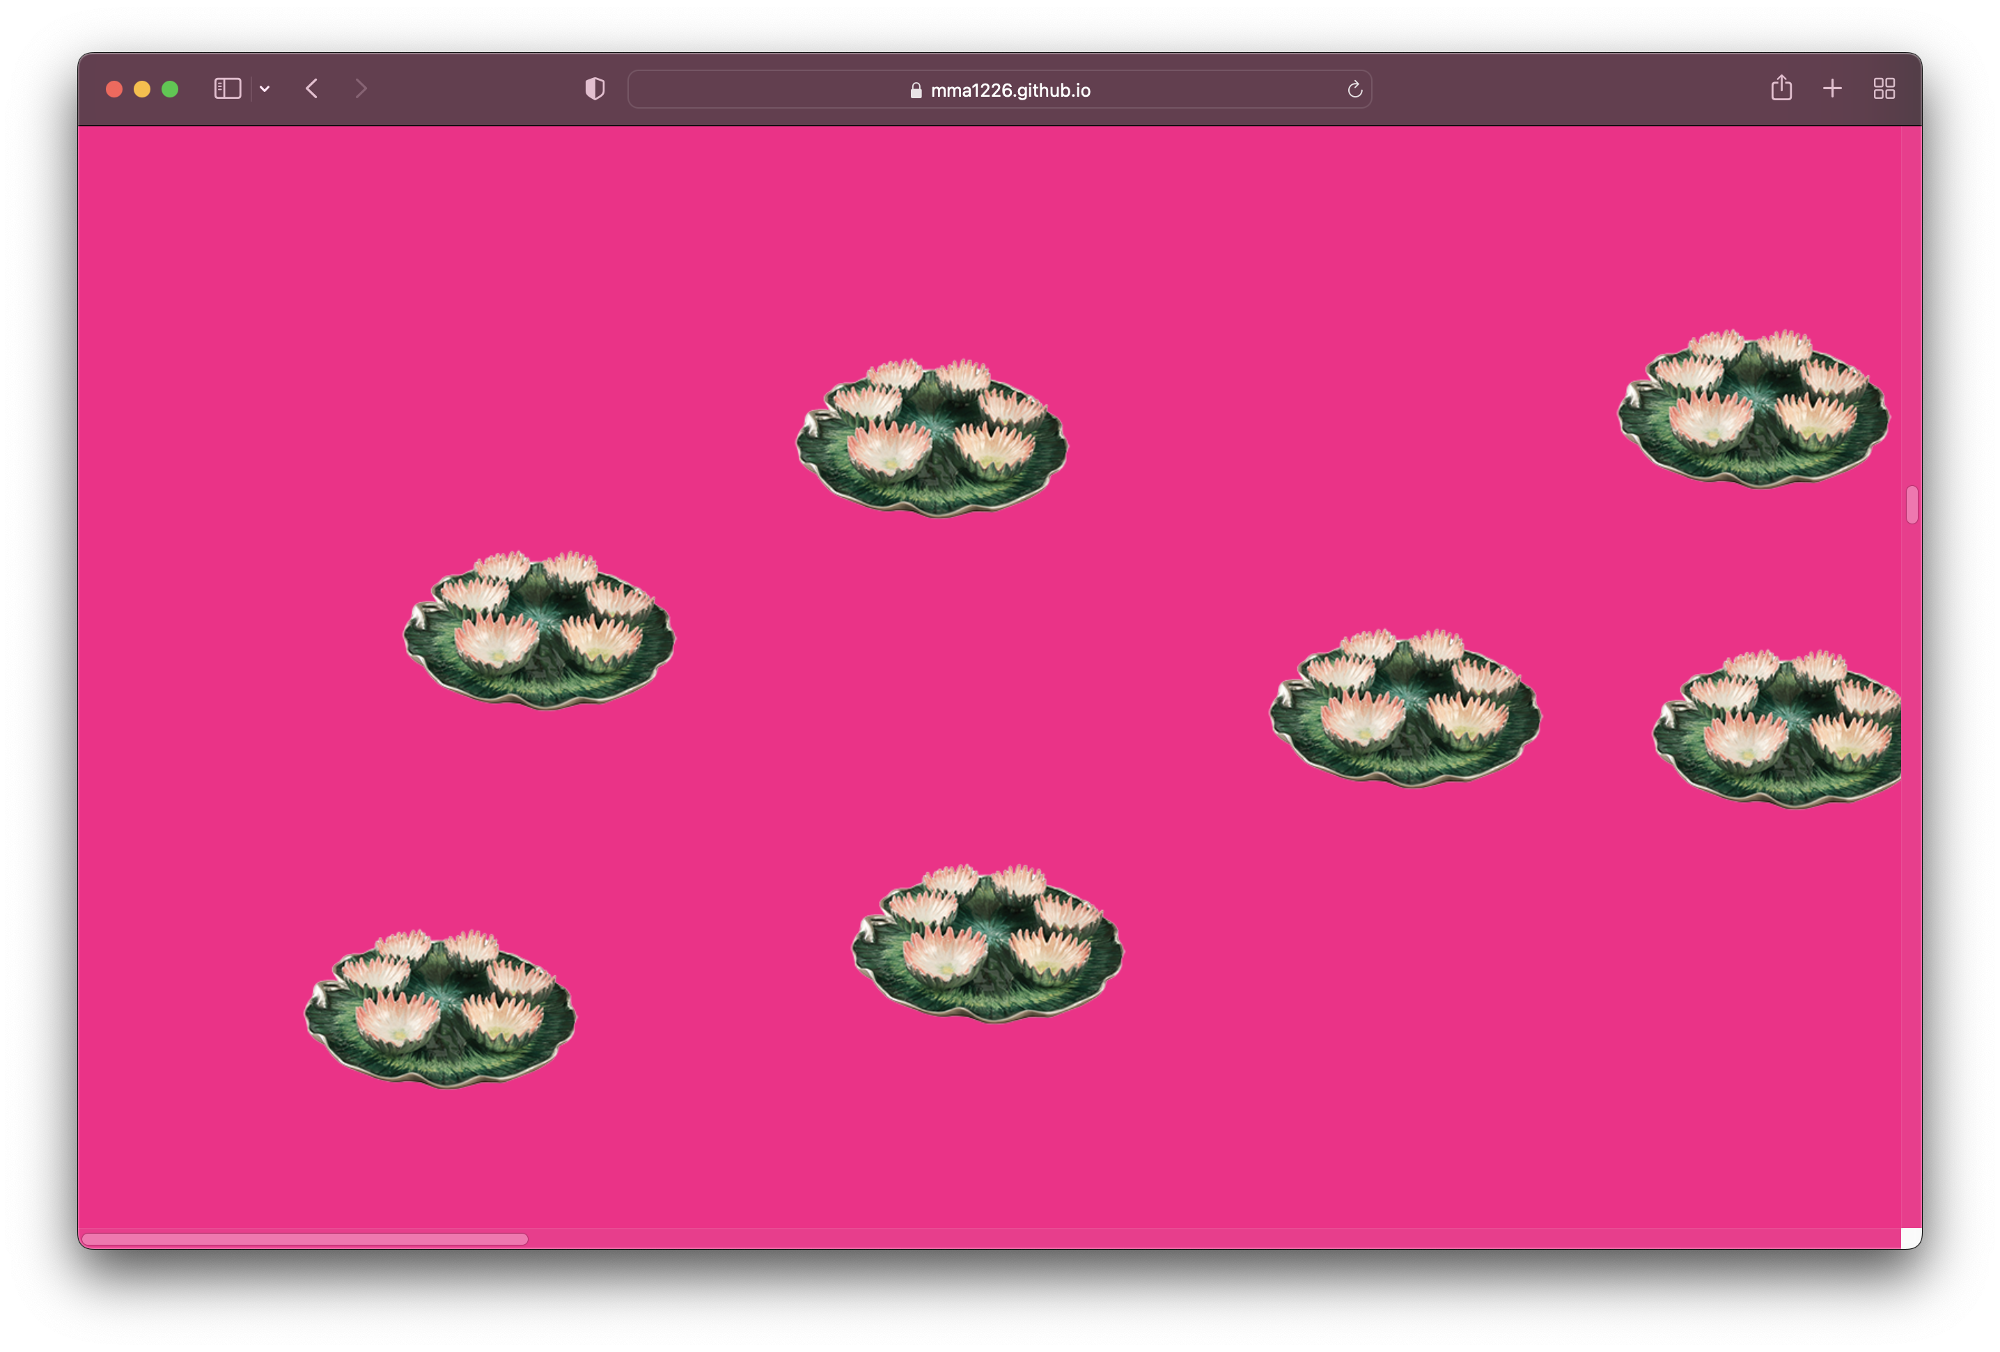Viewport: 2000px width, 1352px height.
Task: Go forward to the next page
Action: click(361, 88)
